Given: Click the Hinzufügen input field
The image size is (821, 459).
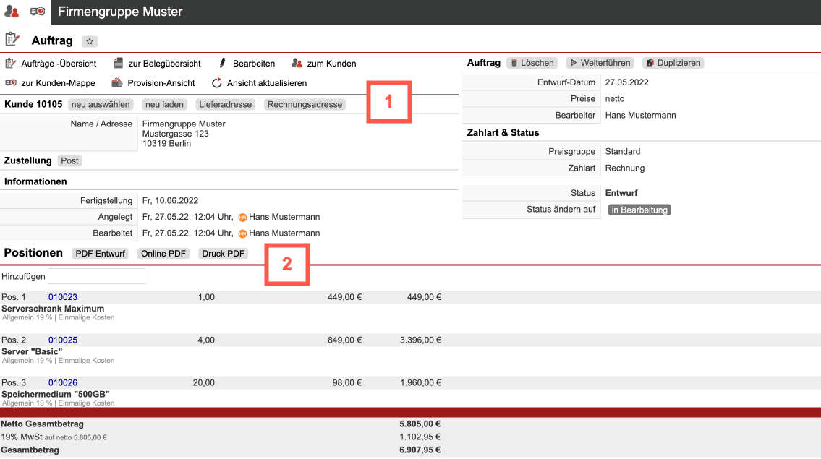Looking at the screenshot, I should [x=96, y=276].
